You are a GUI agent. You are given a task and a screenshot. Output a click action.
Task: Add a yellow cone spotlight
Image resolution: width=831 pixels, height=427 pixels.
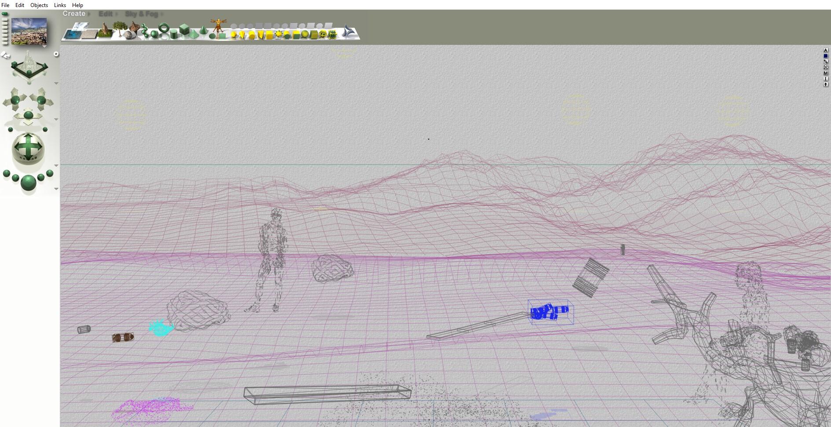pos(242,34)
